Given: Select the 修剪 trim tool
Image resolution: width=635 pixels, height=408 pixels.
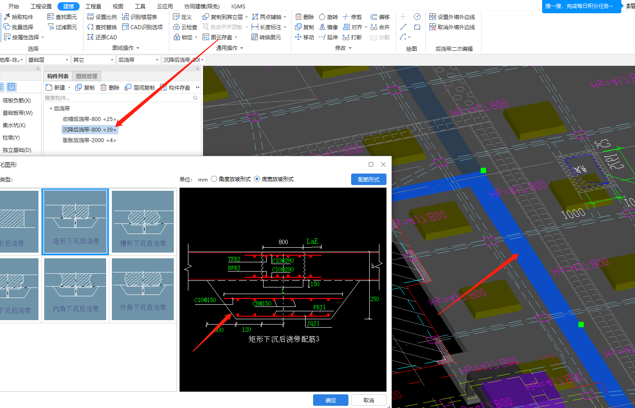Looking at the screenshot, I should pos(352,17).
